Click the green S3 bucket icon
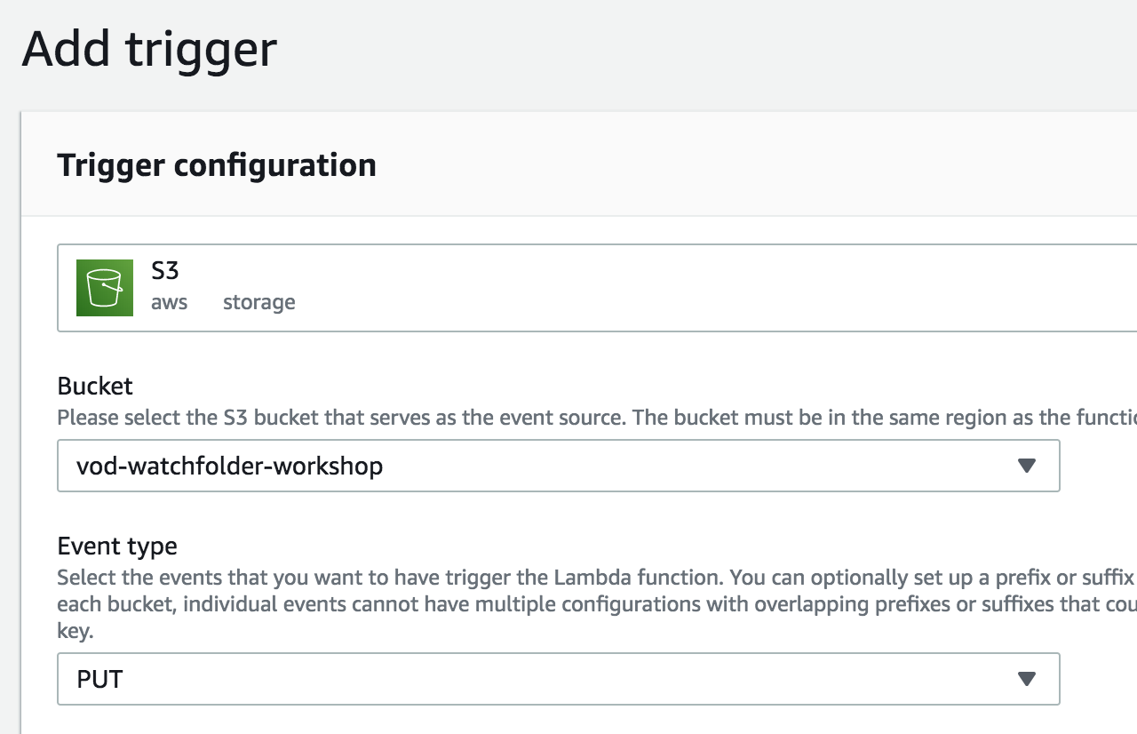1137x734 pixels. [x=105, y=288]
